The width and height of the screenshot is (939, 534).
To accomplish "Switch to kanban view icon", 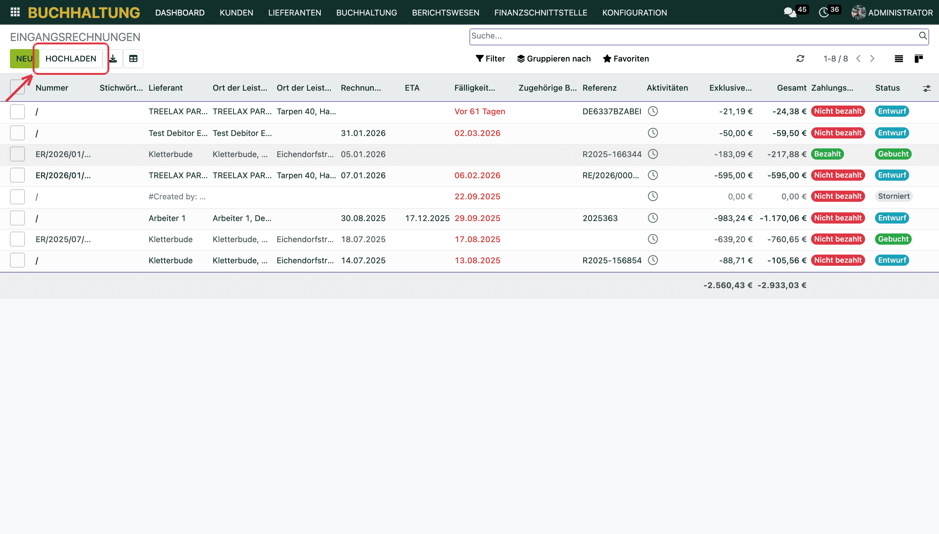I will [919, 59].
